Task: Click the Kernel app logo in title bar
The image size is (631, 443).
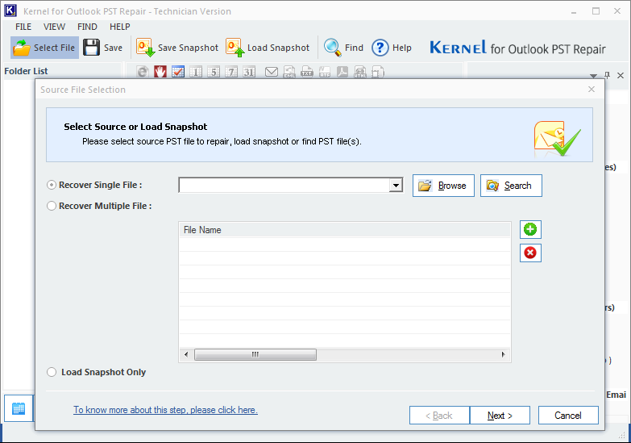Action: point(10,10)
